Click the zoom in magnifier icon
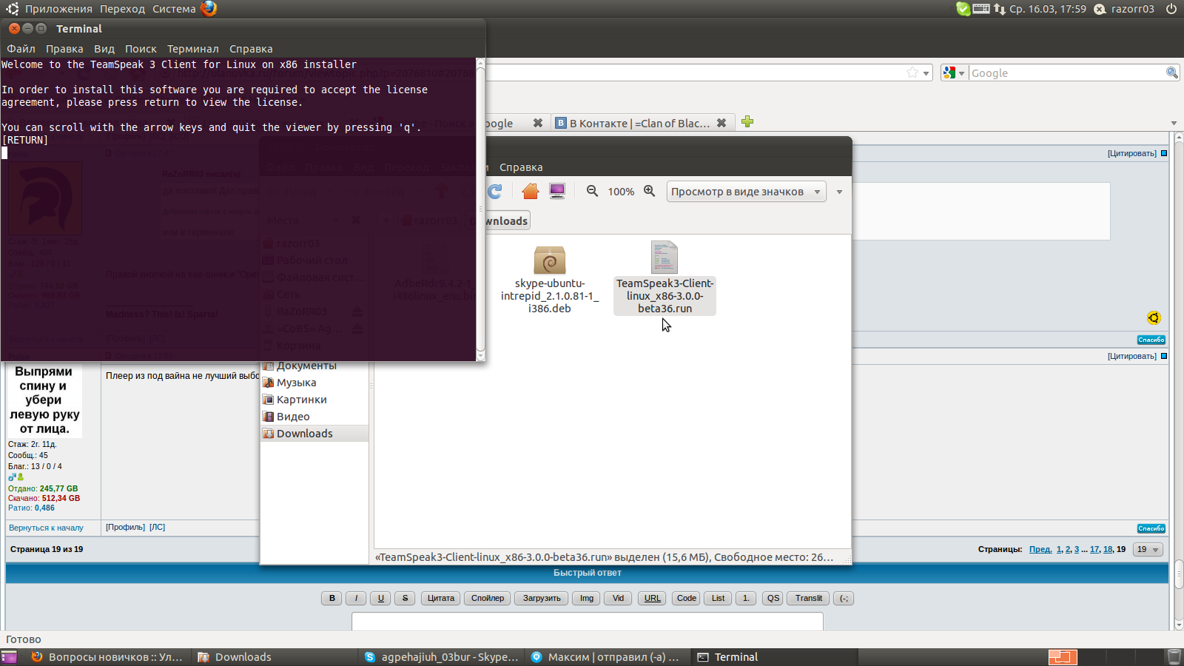The width and height of the screenshot is (1184, 666). [649, 191]
